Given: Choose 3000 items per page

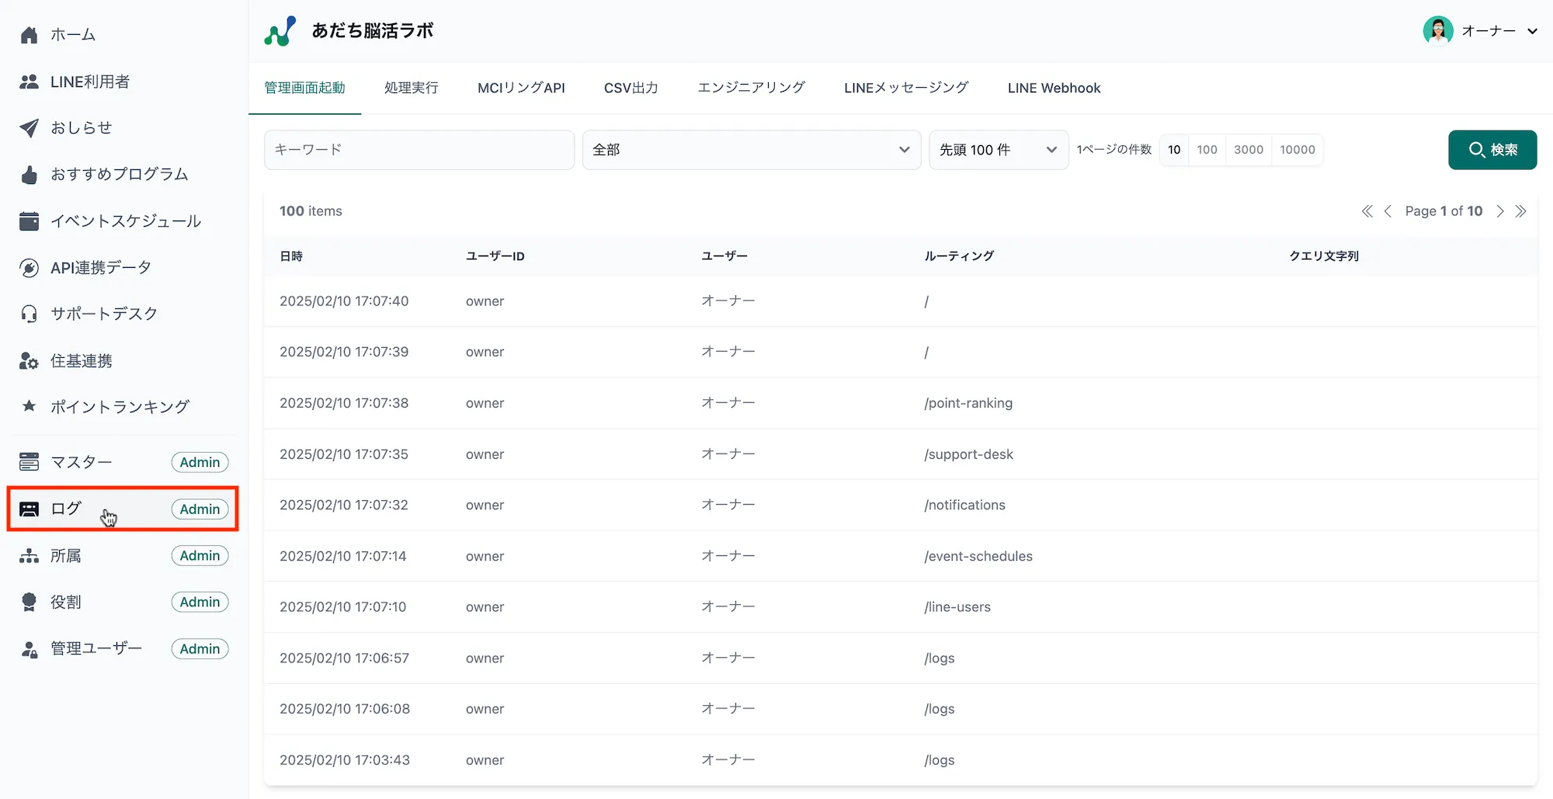Looking at the screenshot, I should [x=1249, y=150].
